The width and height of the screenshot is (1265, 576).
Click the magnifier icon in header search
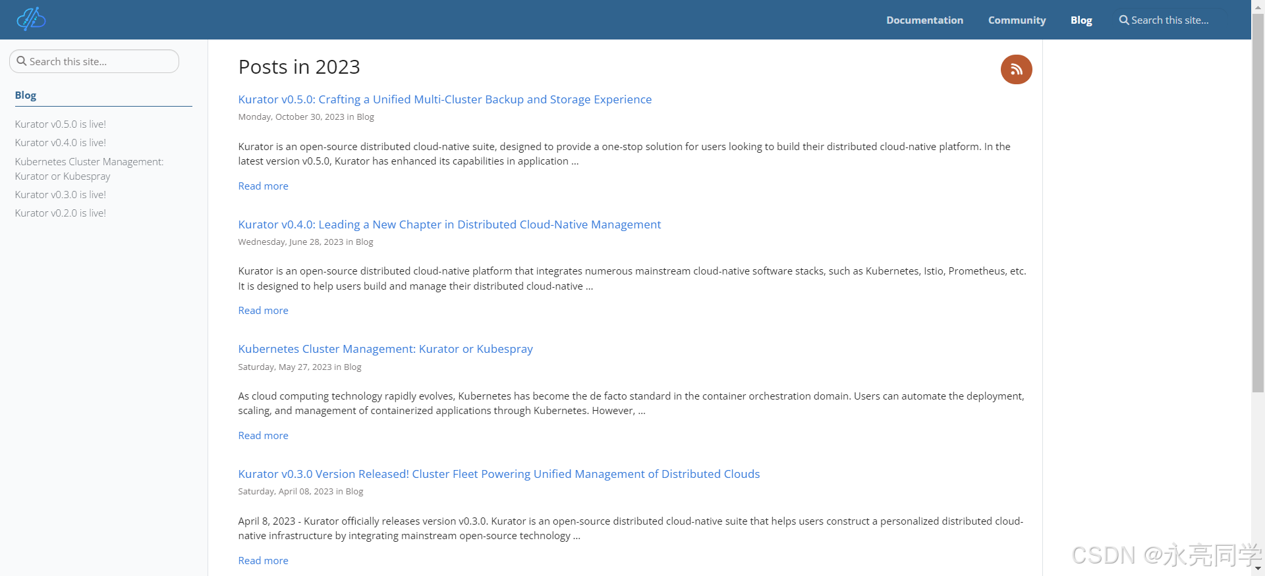(1124, 20)
